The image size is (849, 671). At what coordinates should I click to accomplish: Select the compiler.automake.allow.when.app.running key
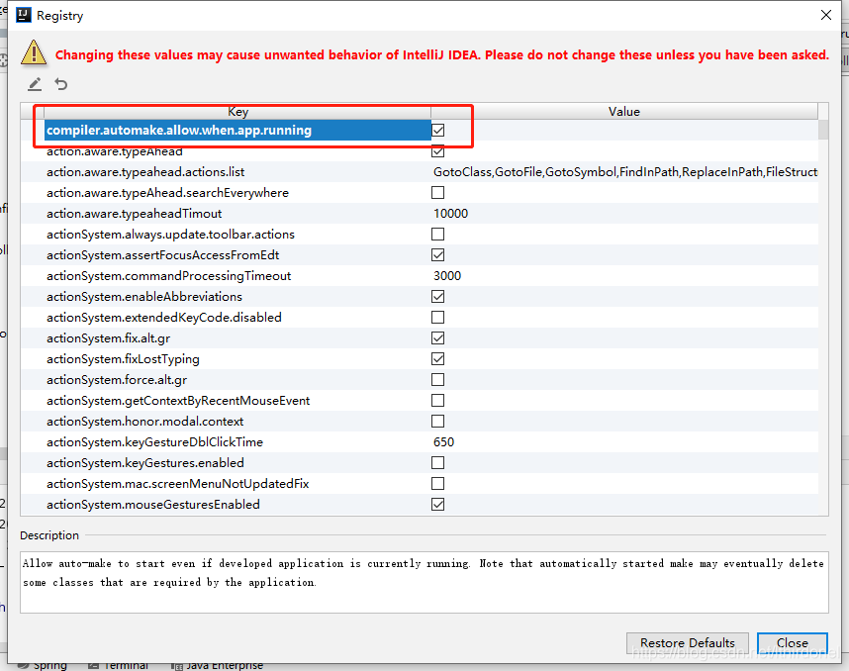[x=179, y=131]
